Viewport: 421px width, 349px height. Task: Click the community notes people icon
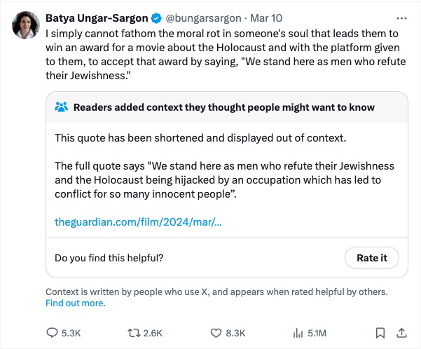[x=61, y=107]
